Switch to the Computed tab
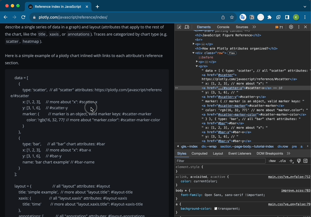This screenshot has height=217, width=311. pos(199,154)
